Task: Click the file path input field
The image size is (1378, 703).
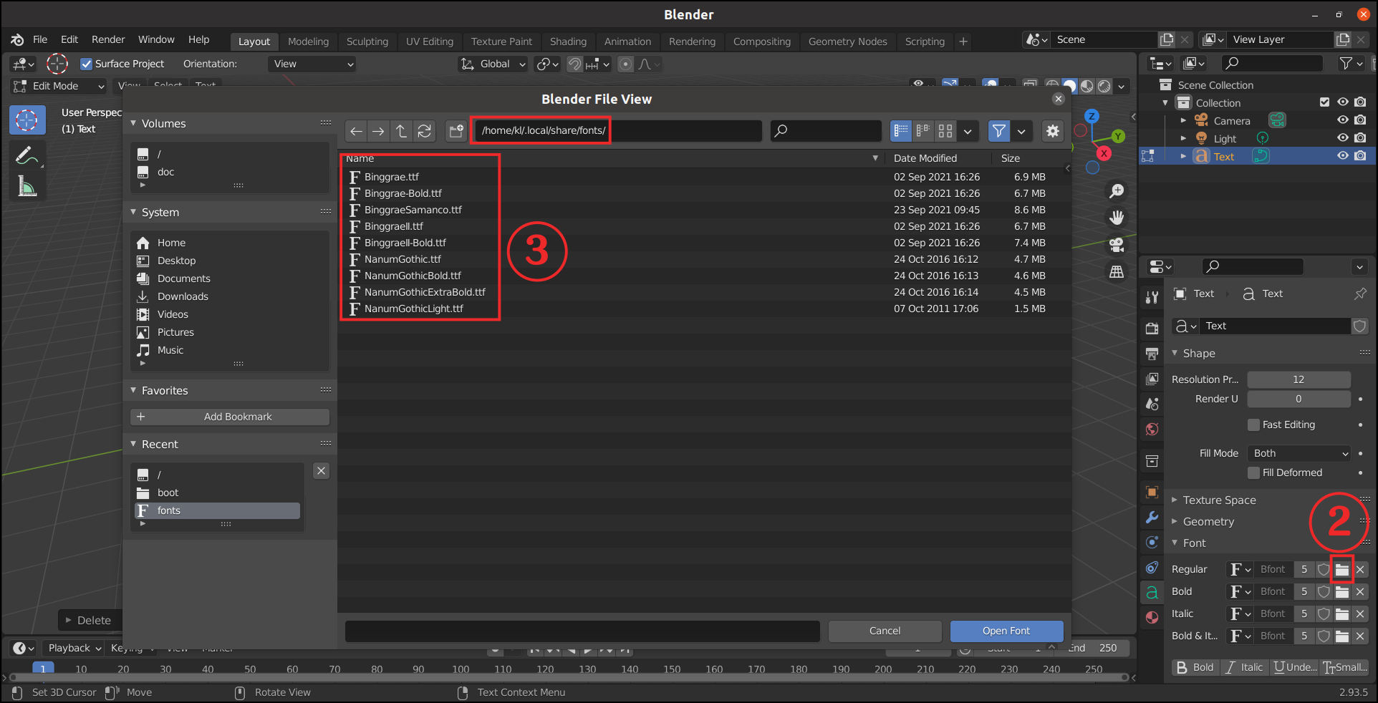Action: 618,131
